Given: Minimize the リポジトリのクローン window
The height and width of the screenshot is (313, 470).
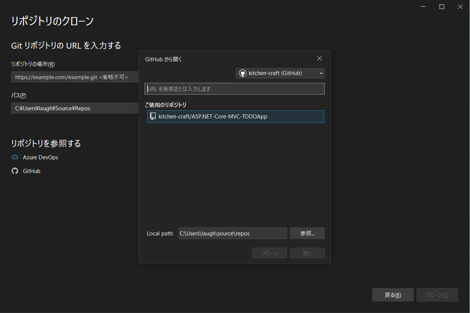Looking at the screenshot, I should click(x=424, y=7).
